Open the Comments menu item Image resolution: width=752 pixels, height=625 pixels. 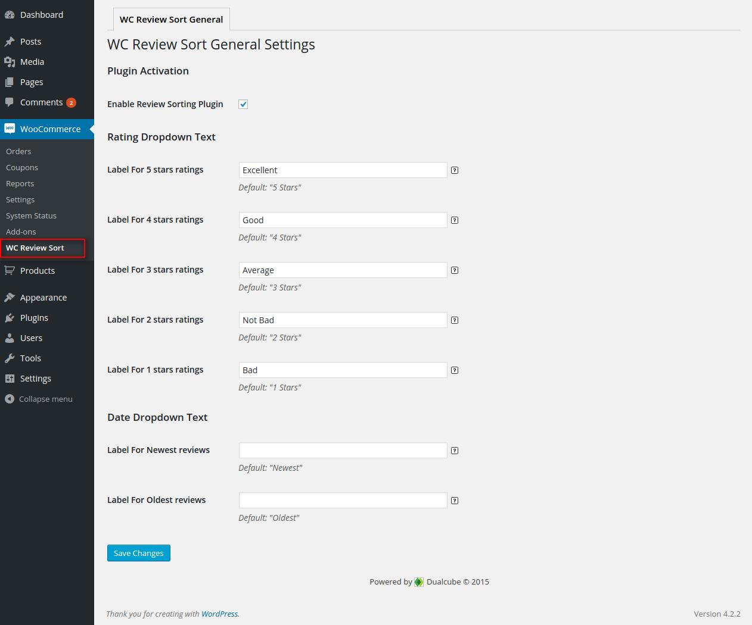[x=47, y=102]
